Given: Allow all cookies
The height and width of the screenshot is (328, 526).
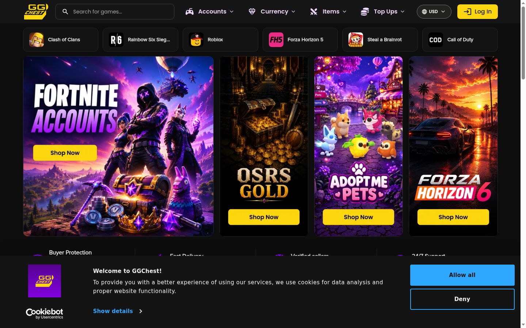Looking at the screenshot, I should click(462, 275).
